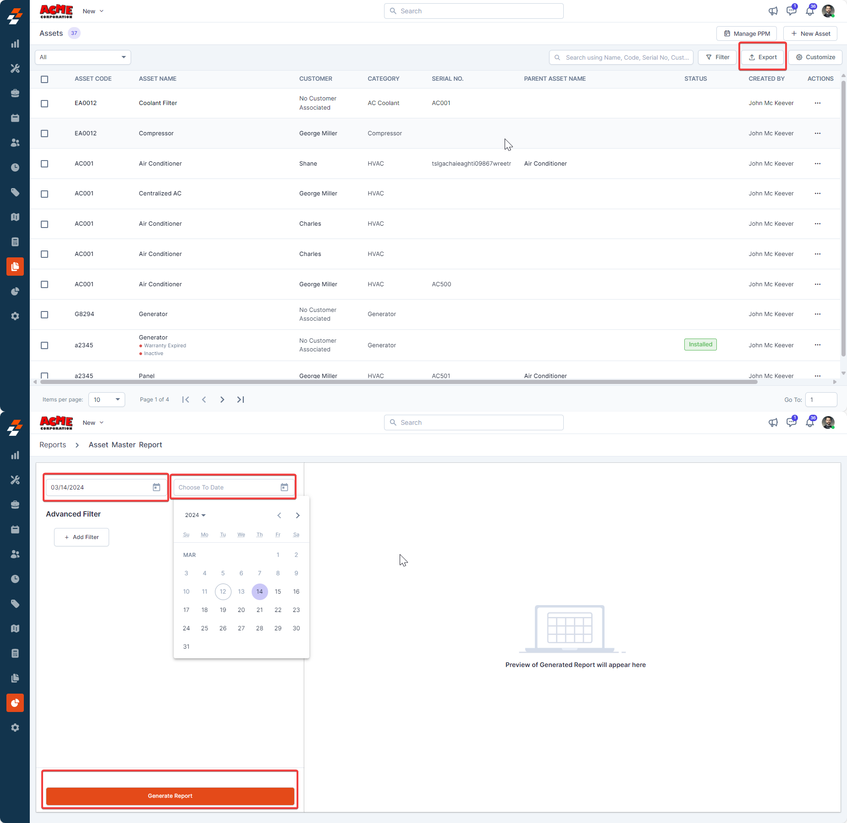Click the Export button
This screenshot has height=823, width=847.
[x=763, y=57]
